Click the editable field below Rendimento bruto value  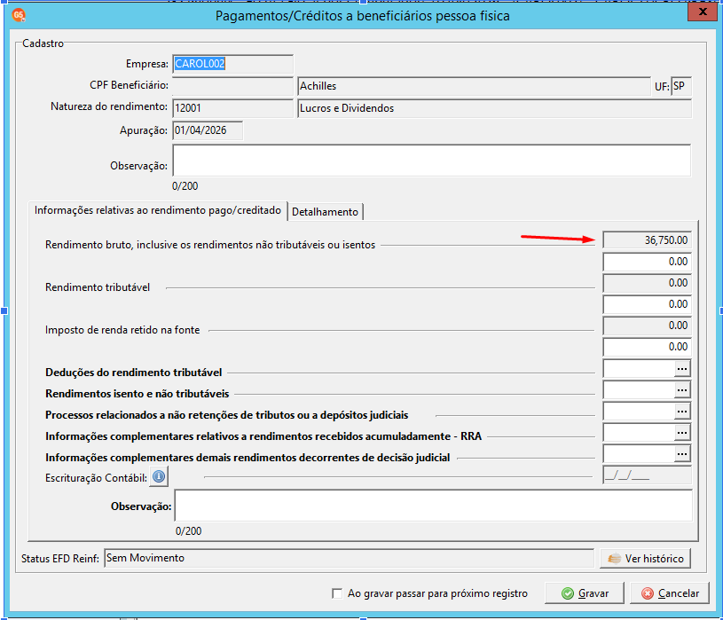click(647, 262)
